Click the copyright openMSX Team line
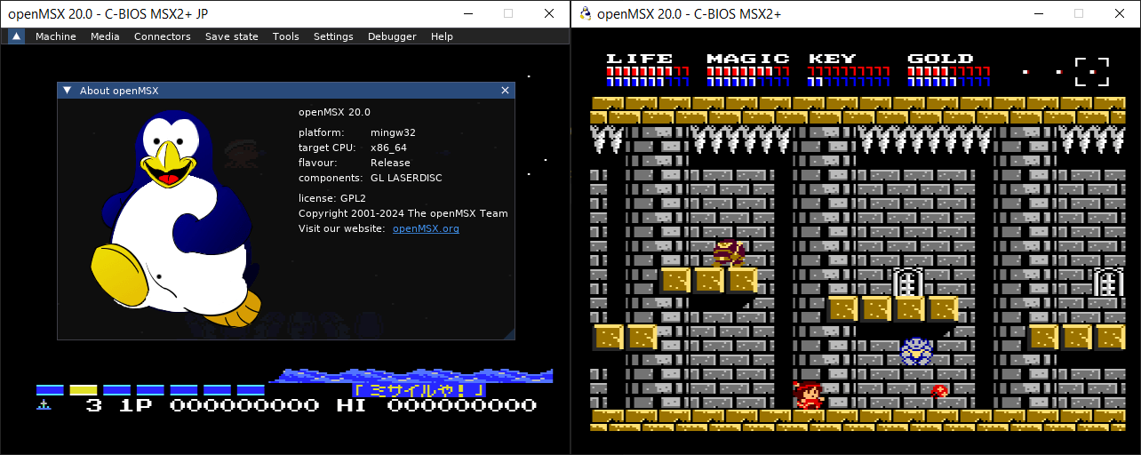Viewport: 1141px width, 455px height. click(403, 213)
